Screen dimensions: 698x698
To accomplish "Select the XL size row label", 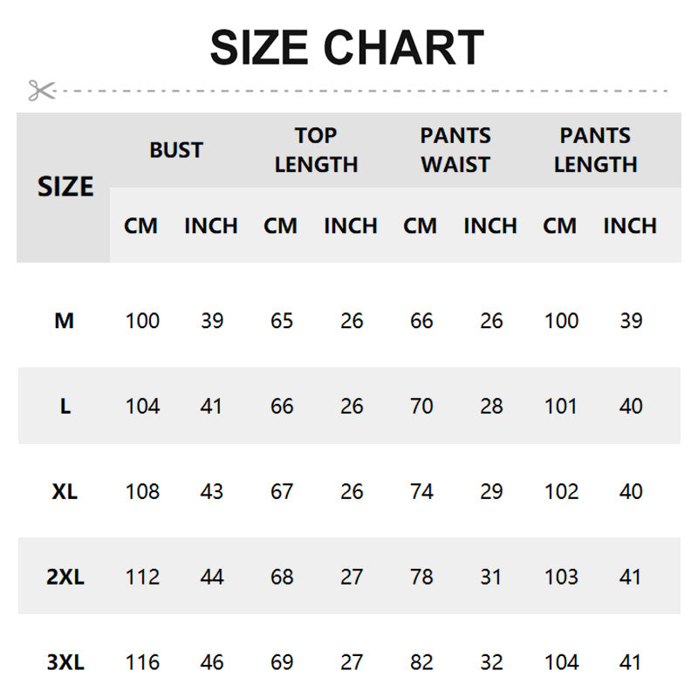I will pyautogui.click(x=65, y=492).
